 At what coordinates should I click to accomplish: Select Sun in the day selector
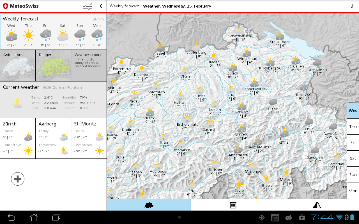tap(353, 175)
